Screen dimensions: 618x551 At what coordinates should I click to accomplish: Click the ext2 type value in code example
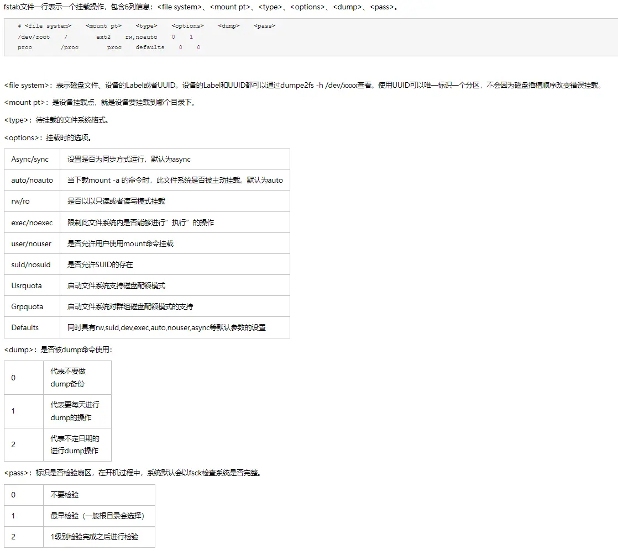[x=104, y=37]
